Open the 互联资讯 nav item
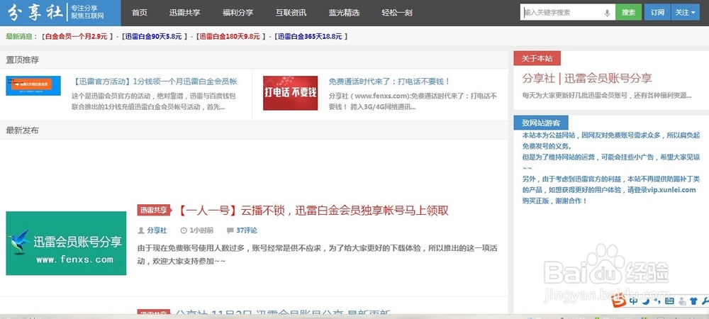 [x=291, y=13]
